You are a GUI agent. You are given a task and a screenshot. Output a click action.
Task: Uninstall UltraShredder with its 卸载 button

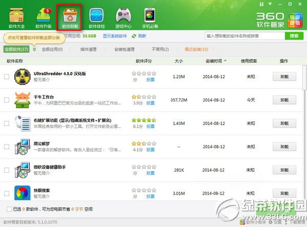[284, 76]
